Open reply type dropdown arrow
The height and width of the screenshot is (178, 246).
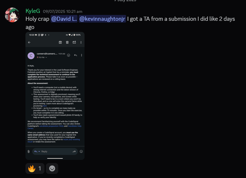click(x=39, y=151)
